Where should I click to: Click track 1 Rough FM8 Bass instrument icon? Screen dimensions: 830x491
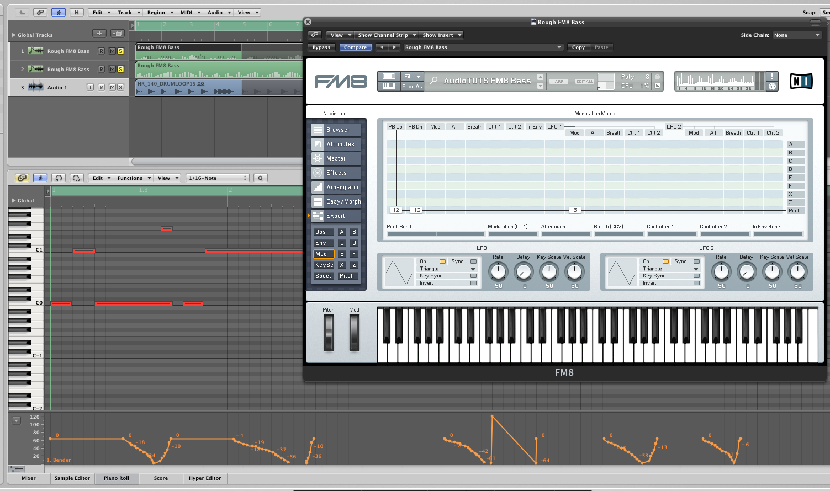coord(36,51)
